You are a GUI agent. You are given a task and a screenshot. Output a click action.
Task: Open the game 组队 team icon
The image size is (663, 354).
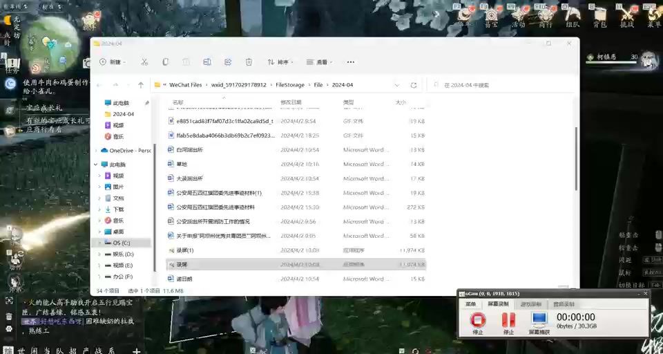point(573,15)
